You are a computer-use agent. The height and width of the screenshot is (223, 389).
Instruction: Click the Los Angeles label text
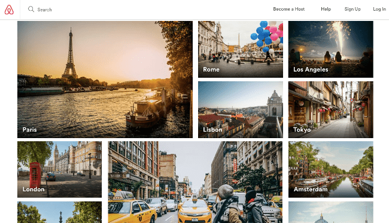(x=311, y=69)
